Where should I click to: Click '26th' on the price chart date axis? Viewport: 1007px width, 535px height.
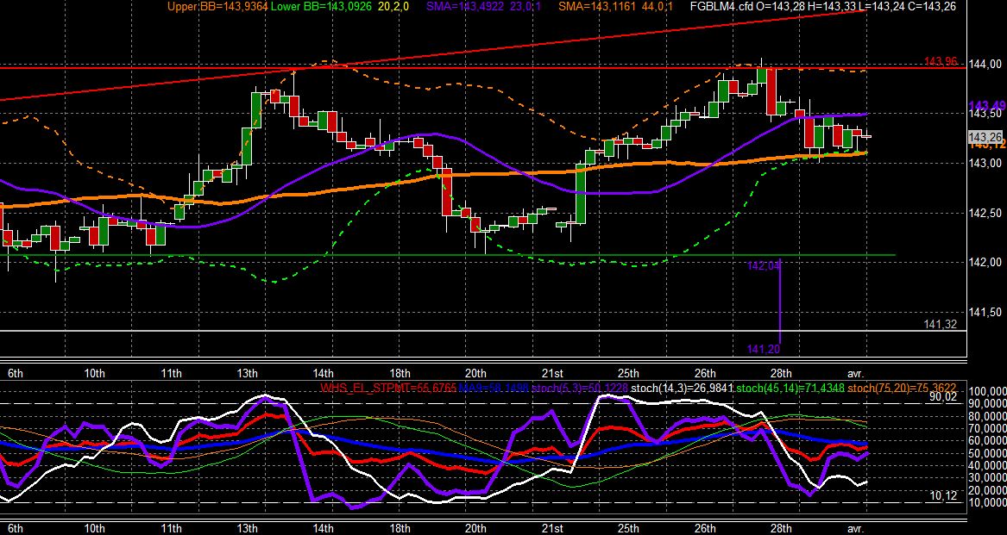click(x=704, y=373)
